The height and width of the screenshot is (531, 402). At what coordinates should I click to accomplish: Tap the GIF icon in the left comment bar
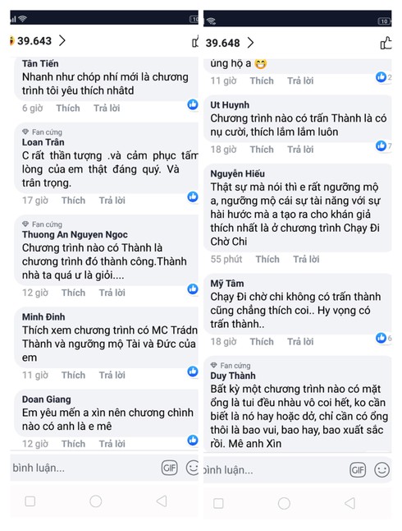point(169,468)
